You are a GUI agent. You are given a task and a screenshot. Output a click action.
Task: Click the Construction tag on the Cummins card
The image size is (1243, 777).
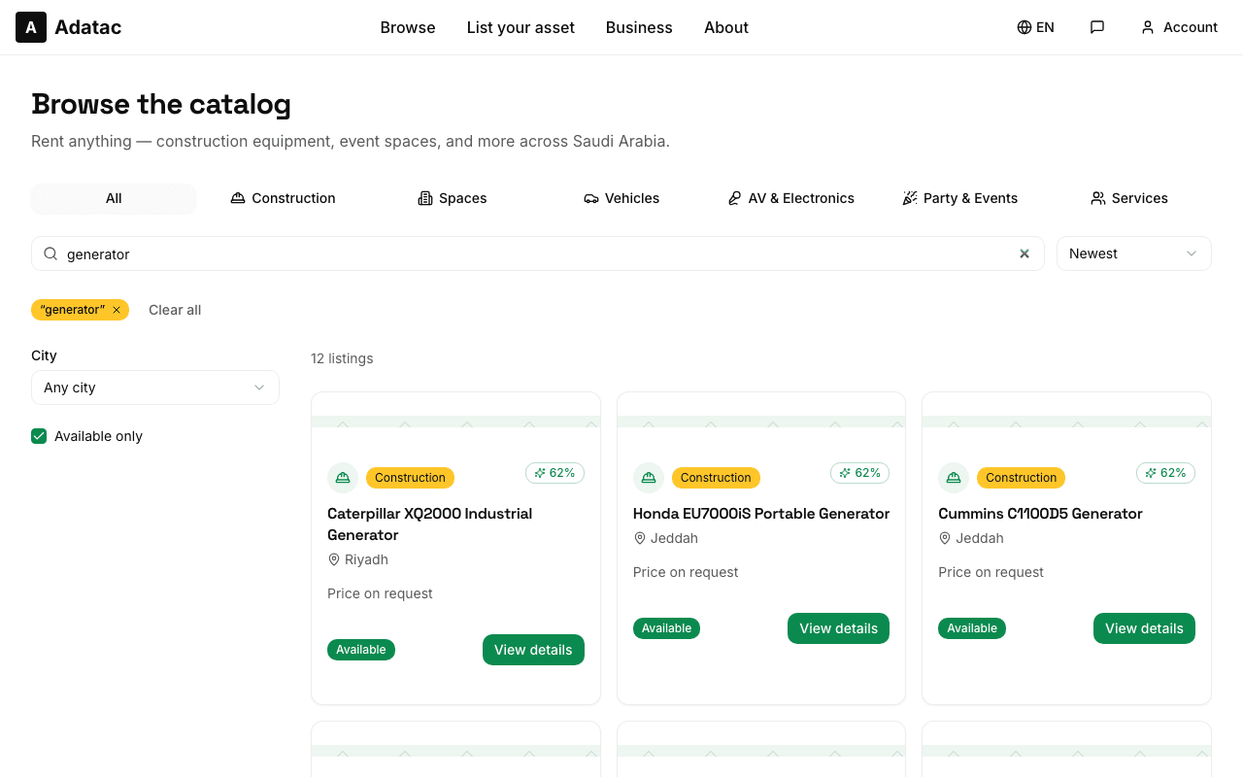[x=1021, y=478]
